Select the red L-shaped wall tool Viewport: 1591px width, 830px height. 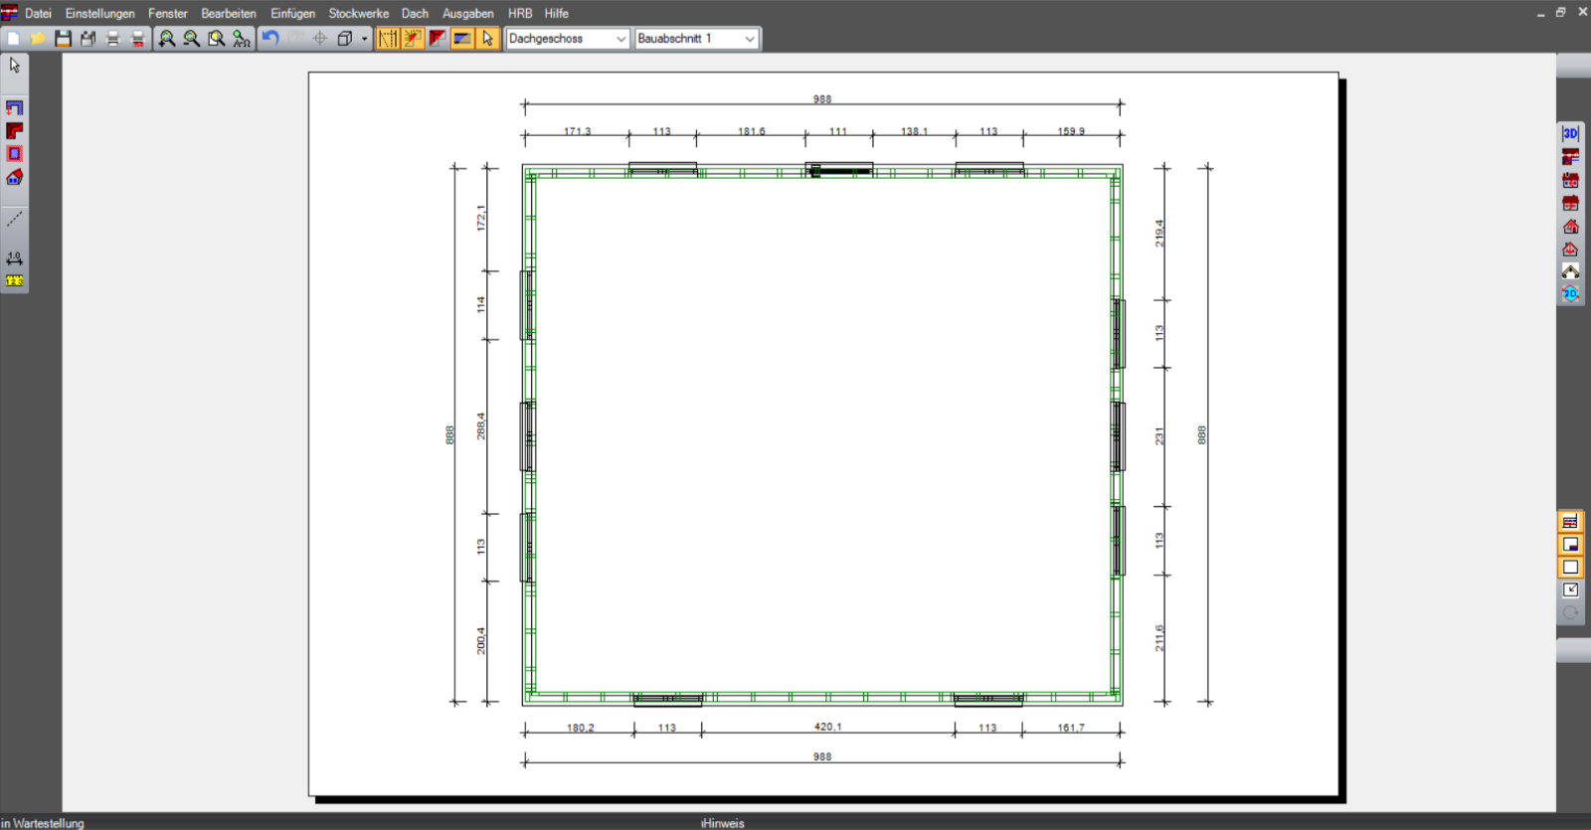[14, 130]
